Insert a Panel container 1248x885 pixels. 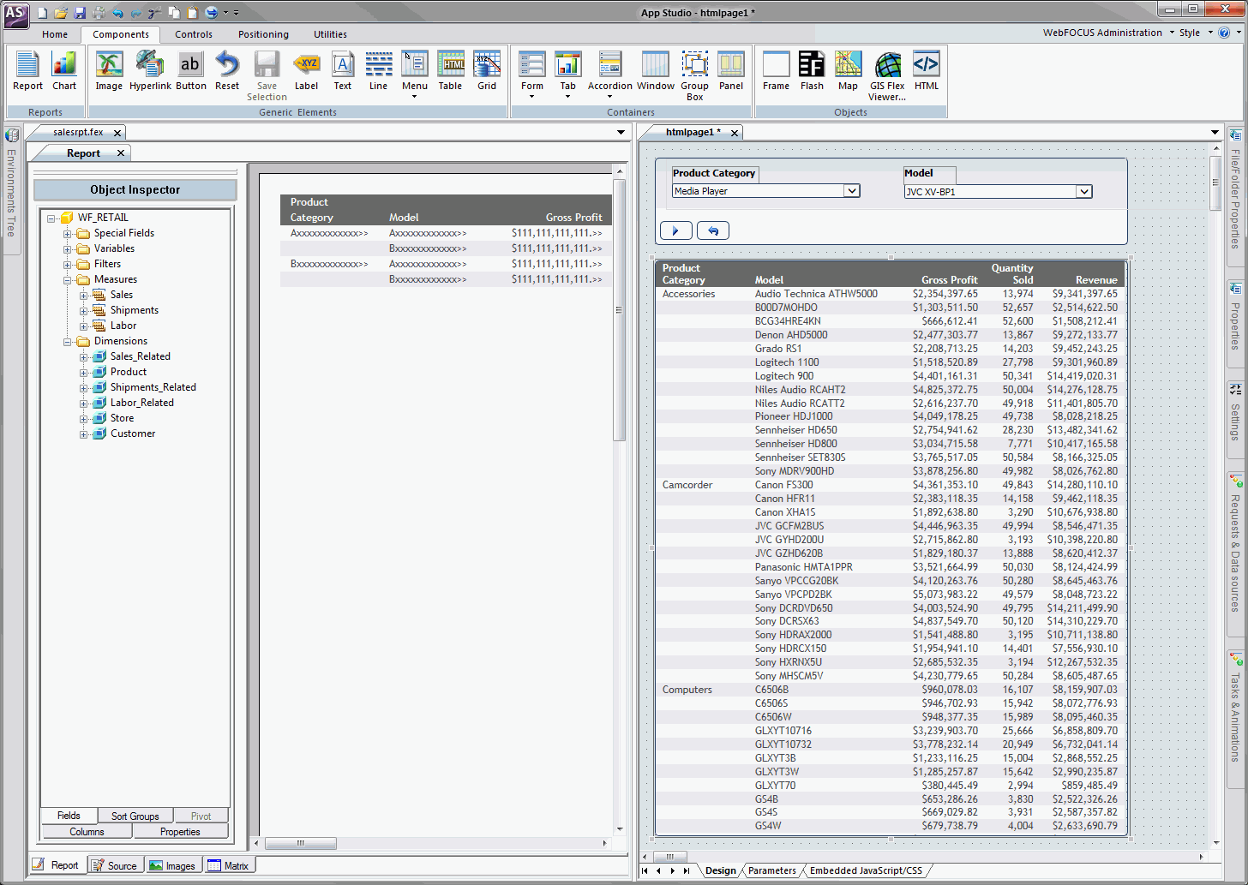(x=731, y=70)
